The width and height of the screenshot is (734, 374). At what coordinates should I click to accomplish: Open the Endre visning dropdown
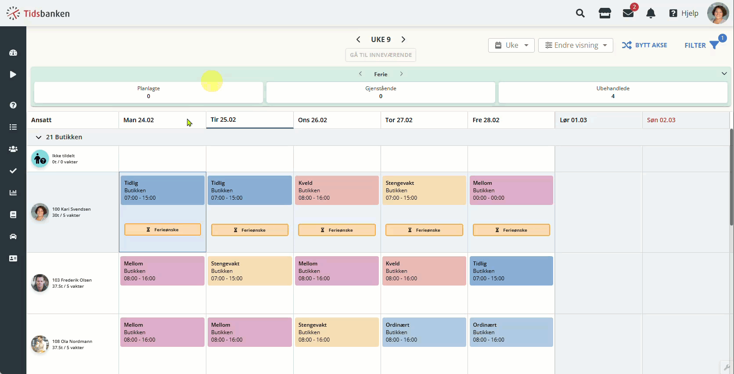[576, 45]
